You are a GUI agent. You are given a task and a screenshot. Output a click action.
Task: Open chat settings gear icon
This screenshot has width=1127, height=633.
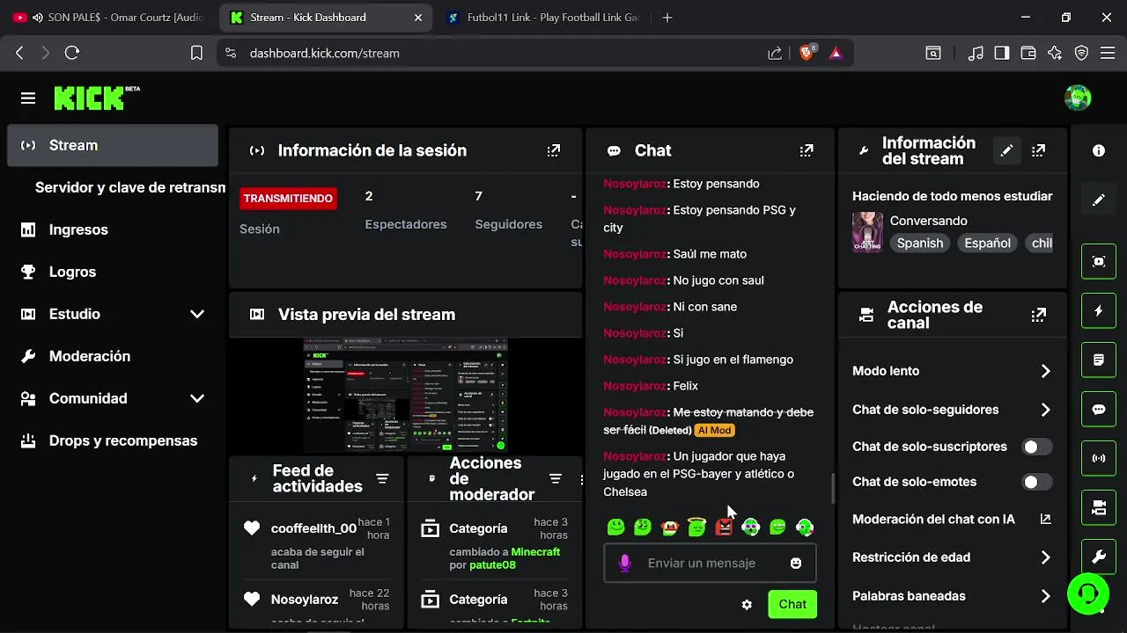tap(747, 604)
